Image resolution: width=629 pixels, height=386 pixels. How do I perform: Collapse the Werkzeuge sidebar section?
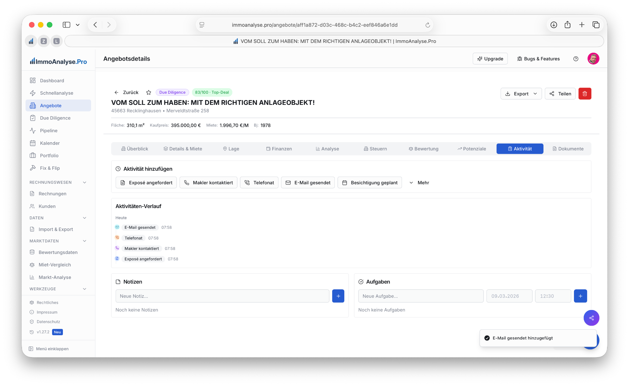click(x=85, y=289)
